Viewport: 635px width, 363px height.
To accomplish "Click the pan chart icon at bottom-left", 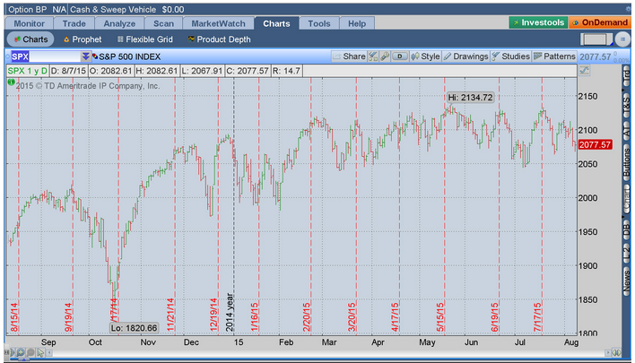I will (x=13, y=352).
